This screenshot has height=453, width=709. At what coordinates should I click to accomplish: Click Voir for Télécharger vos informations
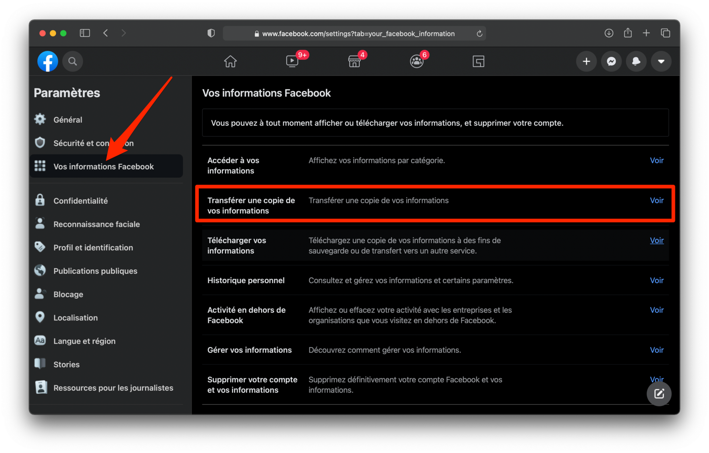click(x=657, y=240)
